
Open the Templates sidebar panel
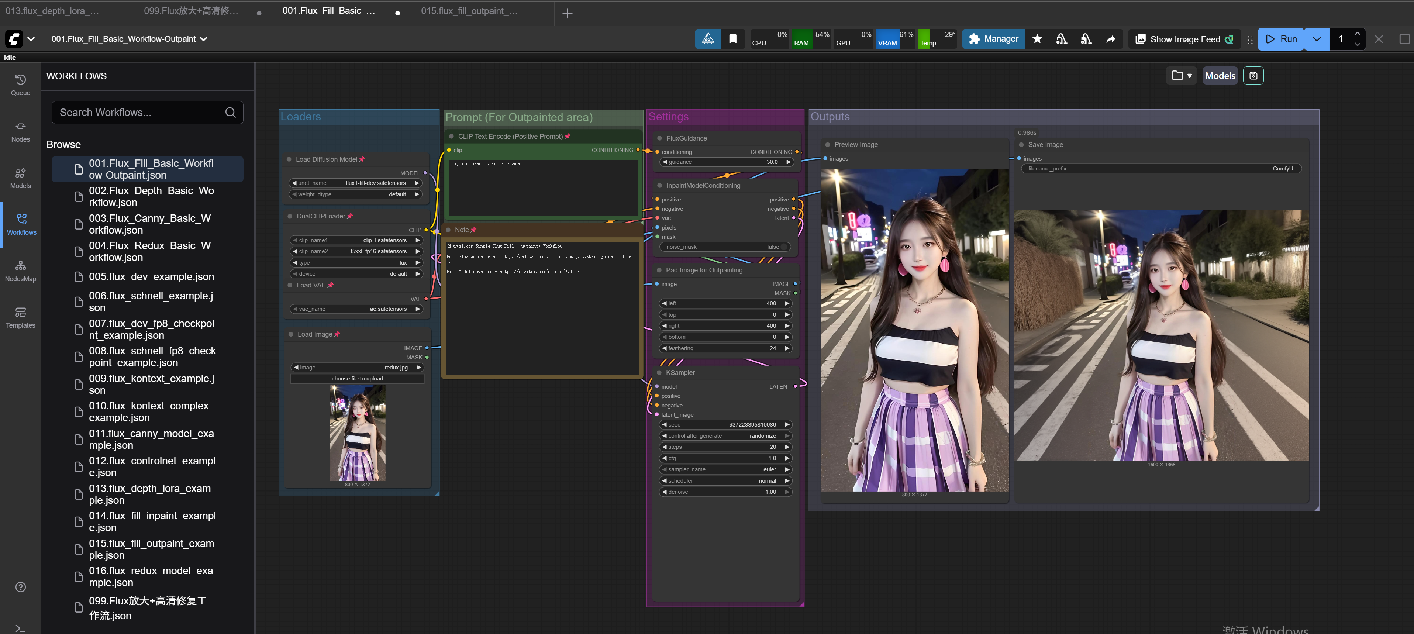click(20, 317)
